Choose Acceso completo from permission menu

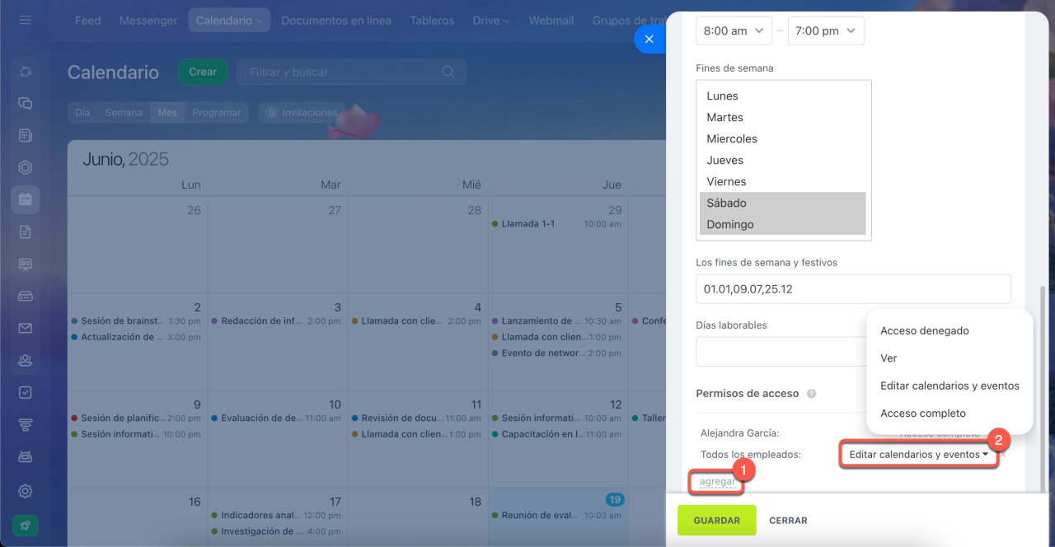923,414
